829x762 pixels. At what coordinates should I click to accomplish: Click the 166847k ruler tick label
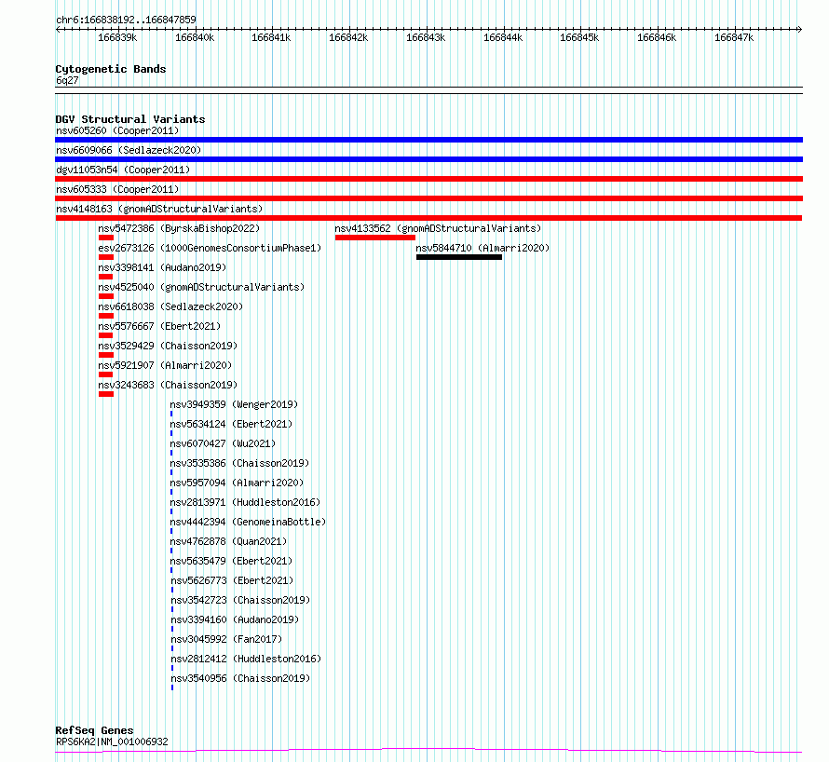coord(734,37)
